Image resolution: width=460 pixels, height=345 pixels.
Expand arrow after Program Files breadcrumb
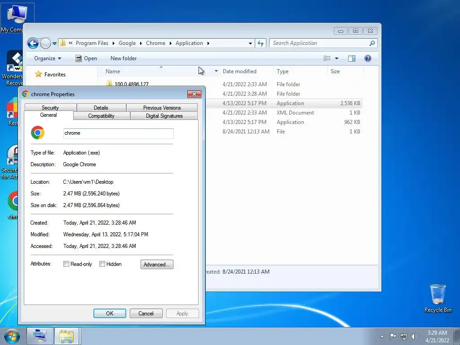[114, 44]
